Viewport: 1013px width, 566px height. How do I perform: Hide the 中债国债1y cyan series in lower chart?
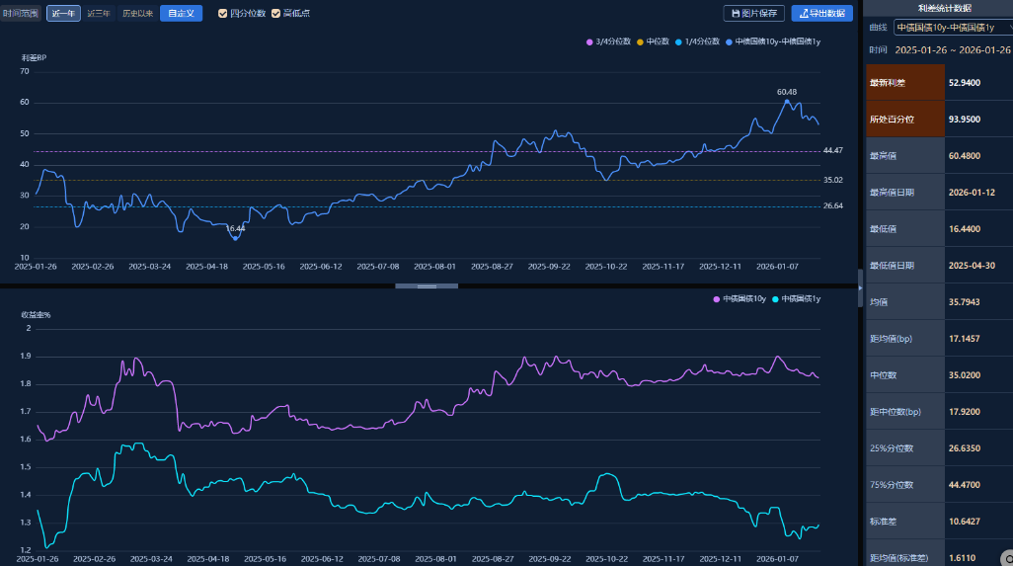(777, 298)
